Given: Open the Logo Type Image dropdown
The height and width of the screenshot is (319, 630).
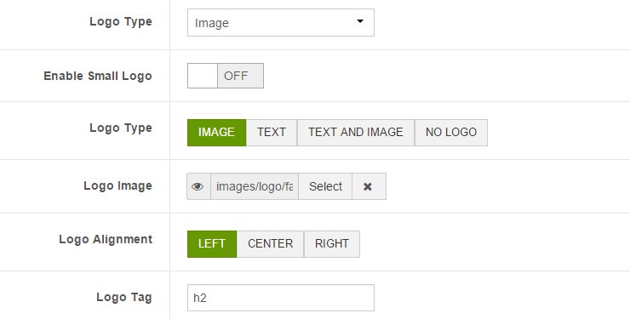Looking at the screenshot, I should coord(280,22).
